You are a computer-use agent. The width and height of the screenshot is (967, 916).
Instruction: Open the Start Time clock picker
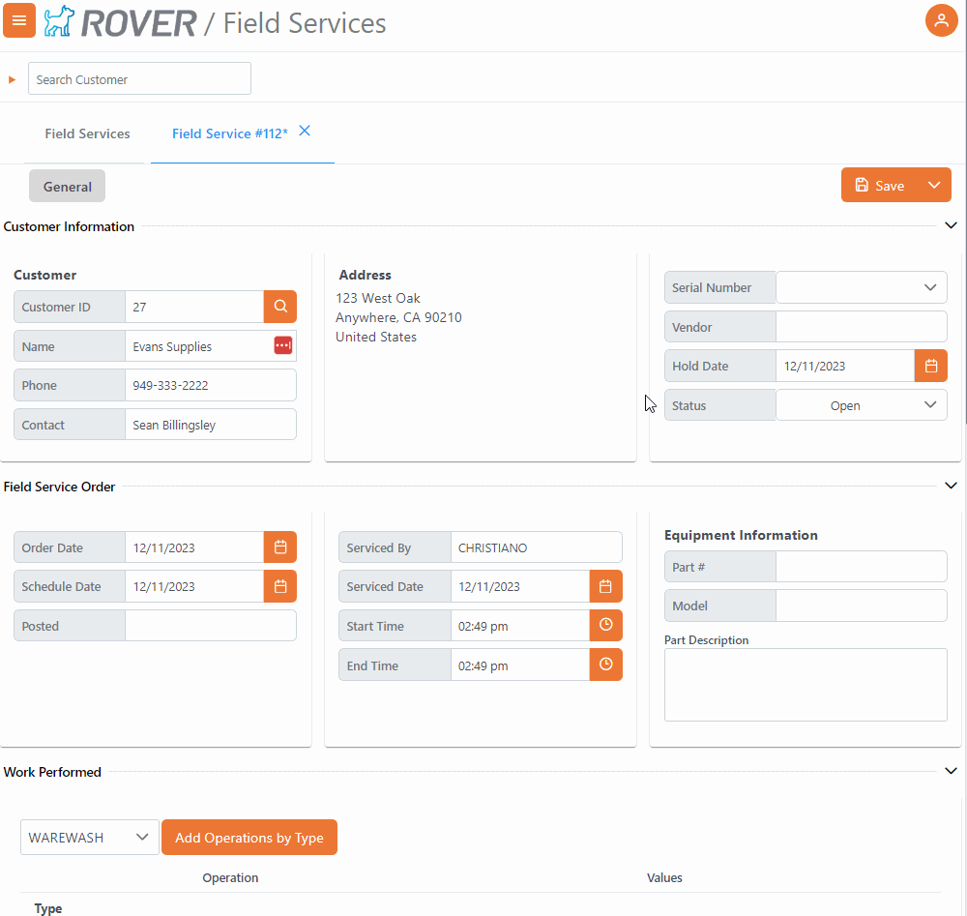pos(605,626)
